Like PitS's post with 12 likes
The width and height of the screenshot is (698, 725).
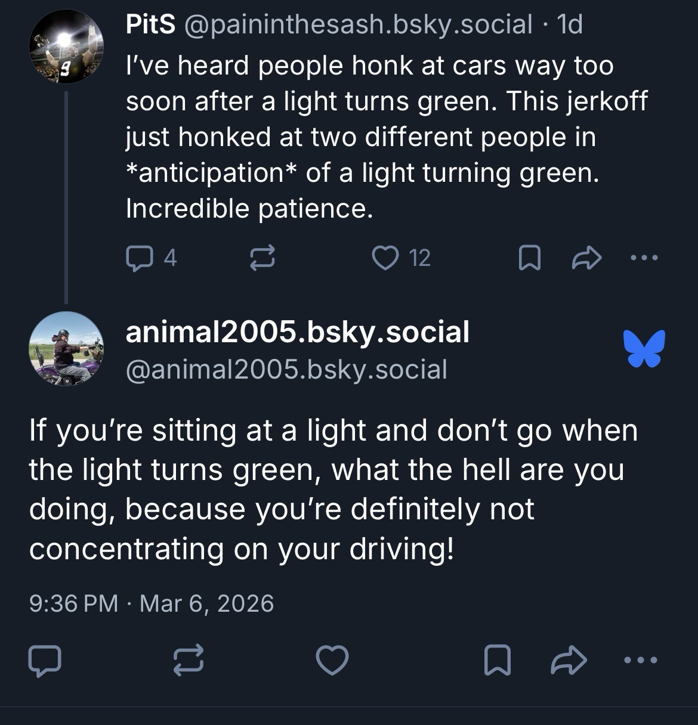pyautogui.click(x=385, y=258)
